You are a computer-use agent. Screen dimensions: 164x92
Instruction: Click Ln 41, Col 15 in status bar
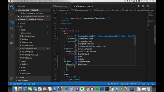click(x=113, y=84)
